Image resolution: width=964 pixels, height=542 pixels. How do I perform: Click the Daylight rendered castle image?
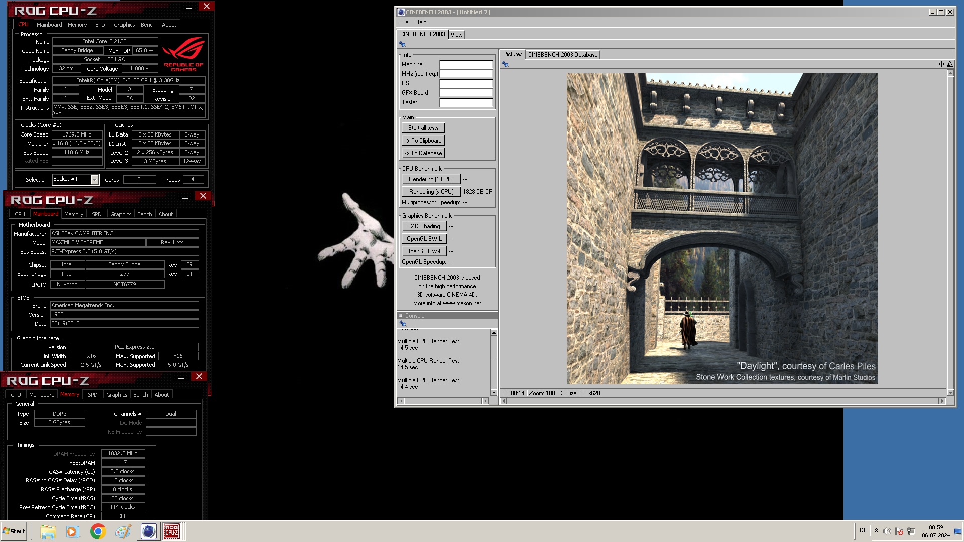click(722, 229)
